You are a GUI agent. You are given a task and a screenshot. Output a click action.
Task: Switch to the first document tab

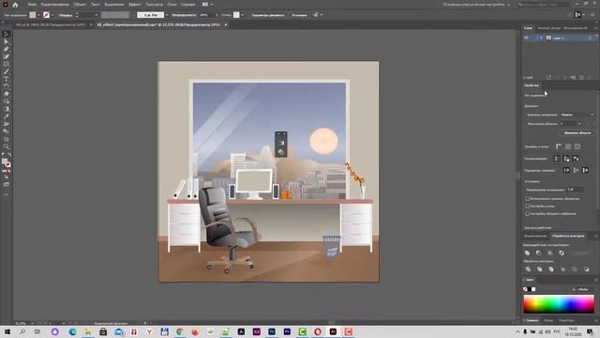52,24
